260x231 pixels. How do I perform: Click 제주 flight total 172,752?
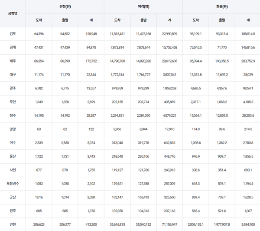pos(91,61)
